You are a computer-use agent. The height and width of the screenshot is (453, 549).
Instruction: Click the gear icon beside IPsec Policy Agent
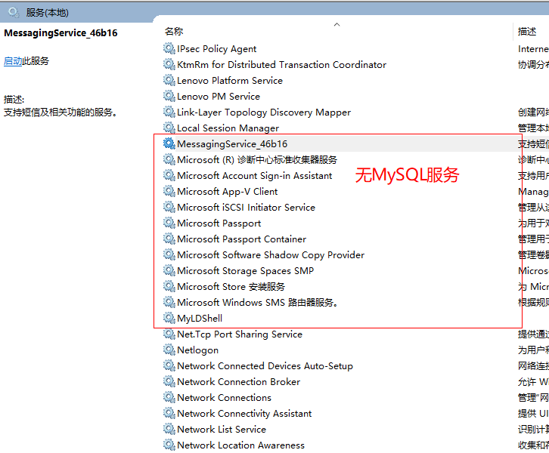click(169, 49)
